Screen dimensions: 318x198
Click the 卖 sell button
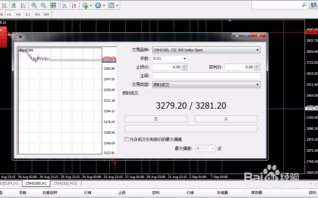coord(156,119)
